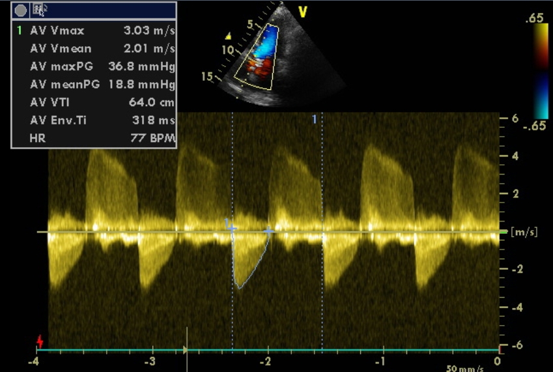
Task: Select the 318 ms value
Action: point(154,121)
